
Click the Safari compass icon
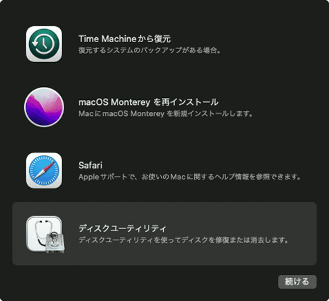click(44, 171)
